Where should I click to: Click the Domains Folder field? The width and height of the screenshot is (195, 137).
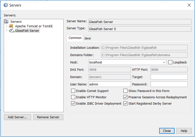click(x=144, y=55)
